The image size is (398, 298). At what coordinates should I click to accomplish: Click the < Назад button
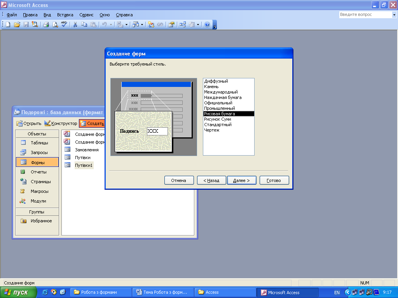[x=211, y=180]
